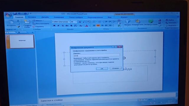
Task: Toggle italic К formatting
Action: click(58, 26)
